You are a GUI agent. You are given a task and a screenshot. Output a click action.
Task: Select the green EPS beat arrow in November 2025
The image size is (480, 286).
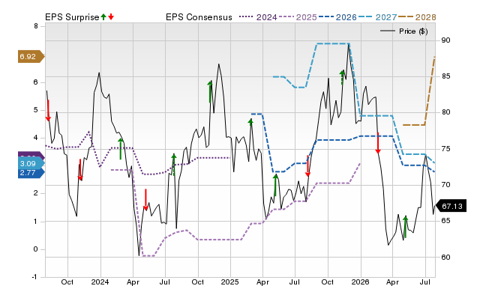click(x=342, y=77)
